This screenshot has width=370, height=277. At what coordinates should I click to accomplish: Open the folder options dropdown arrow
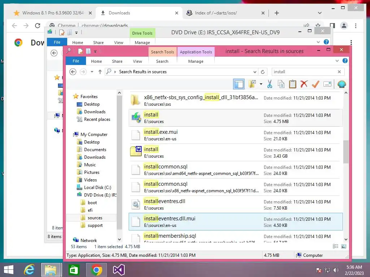click(x=261, y=84)
